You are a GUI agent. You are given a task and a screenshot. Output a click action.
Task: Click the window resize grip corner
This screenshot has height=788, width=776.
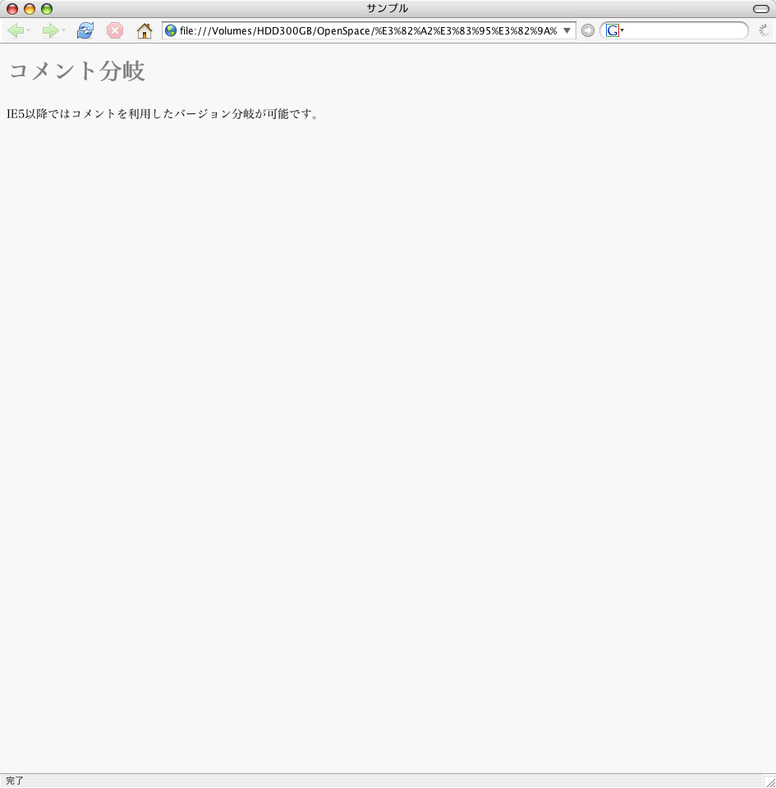[x=770, y=781]
